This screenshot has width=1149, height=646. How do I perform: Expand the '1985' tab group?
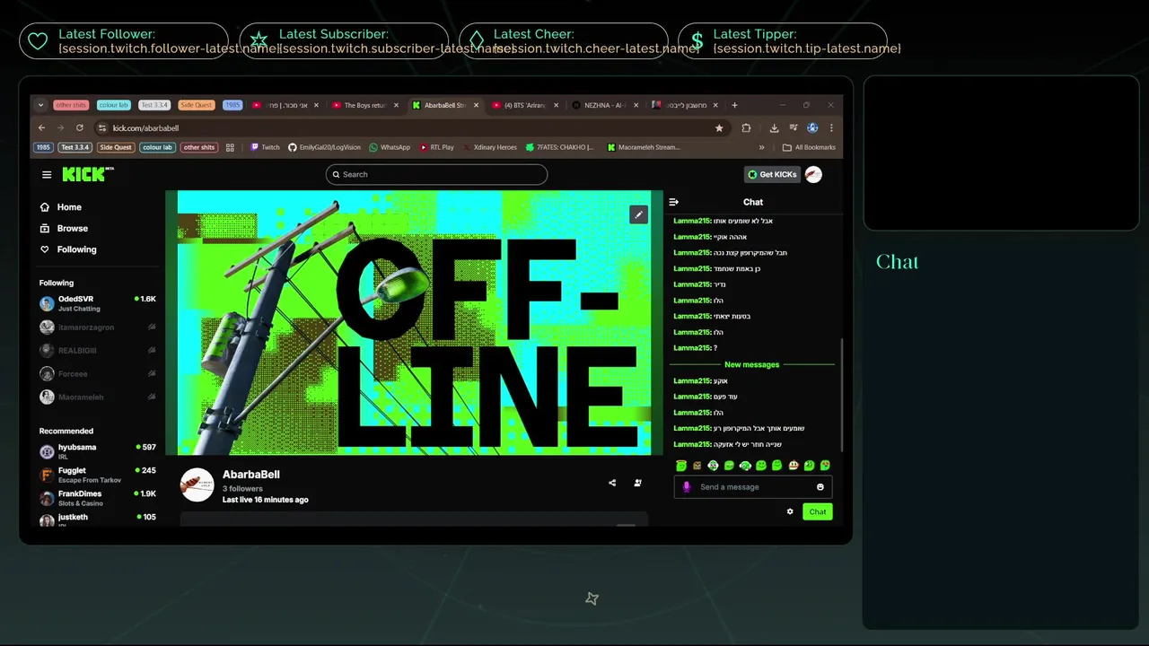click(x=232, y=105)
